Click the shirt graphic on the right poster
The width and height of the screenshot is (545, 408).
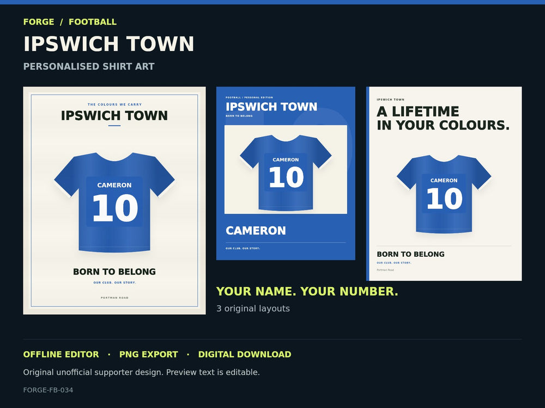point(444,194)
